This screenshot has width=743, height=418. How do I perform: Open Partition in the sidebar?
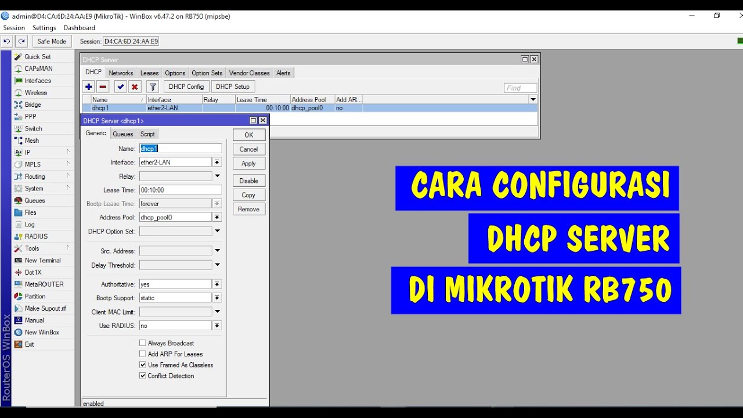[35, 296]
